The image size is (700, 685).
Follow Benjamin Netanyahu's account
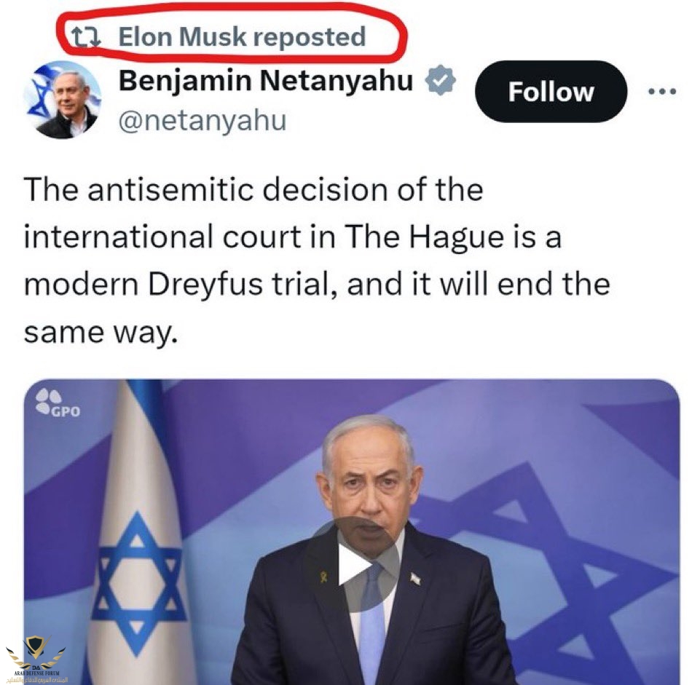[551, 92]
